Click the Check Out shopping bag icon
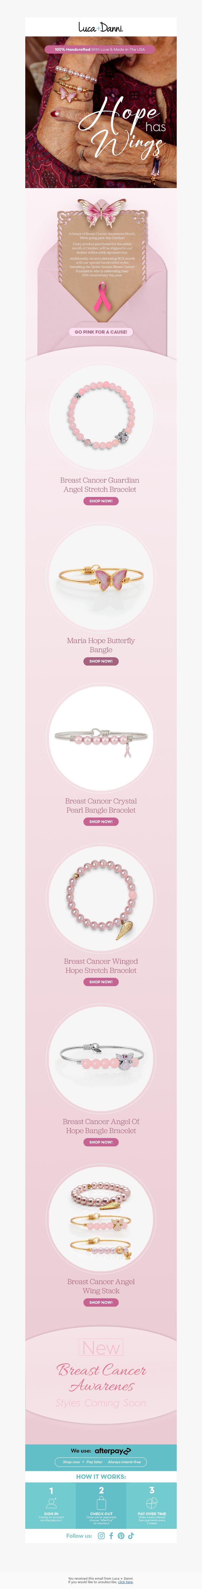 coord(101,1503)
